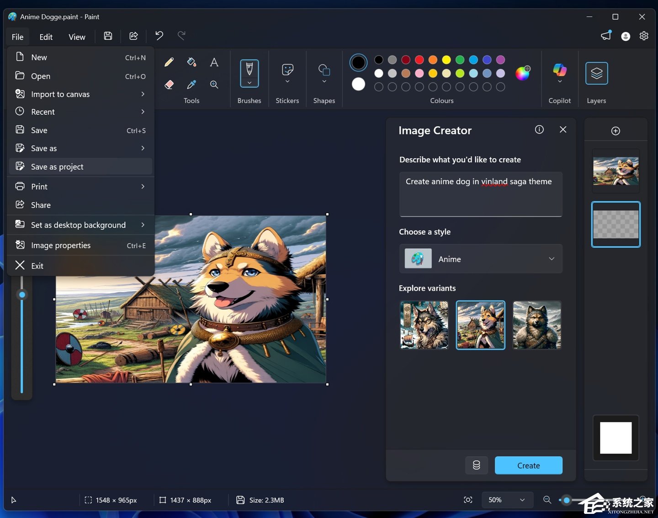Open the Anime style dropdown

(x=480, y=258)
